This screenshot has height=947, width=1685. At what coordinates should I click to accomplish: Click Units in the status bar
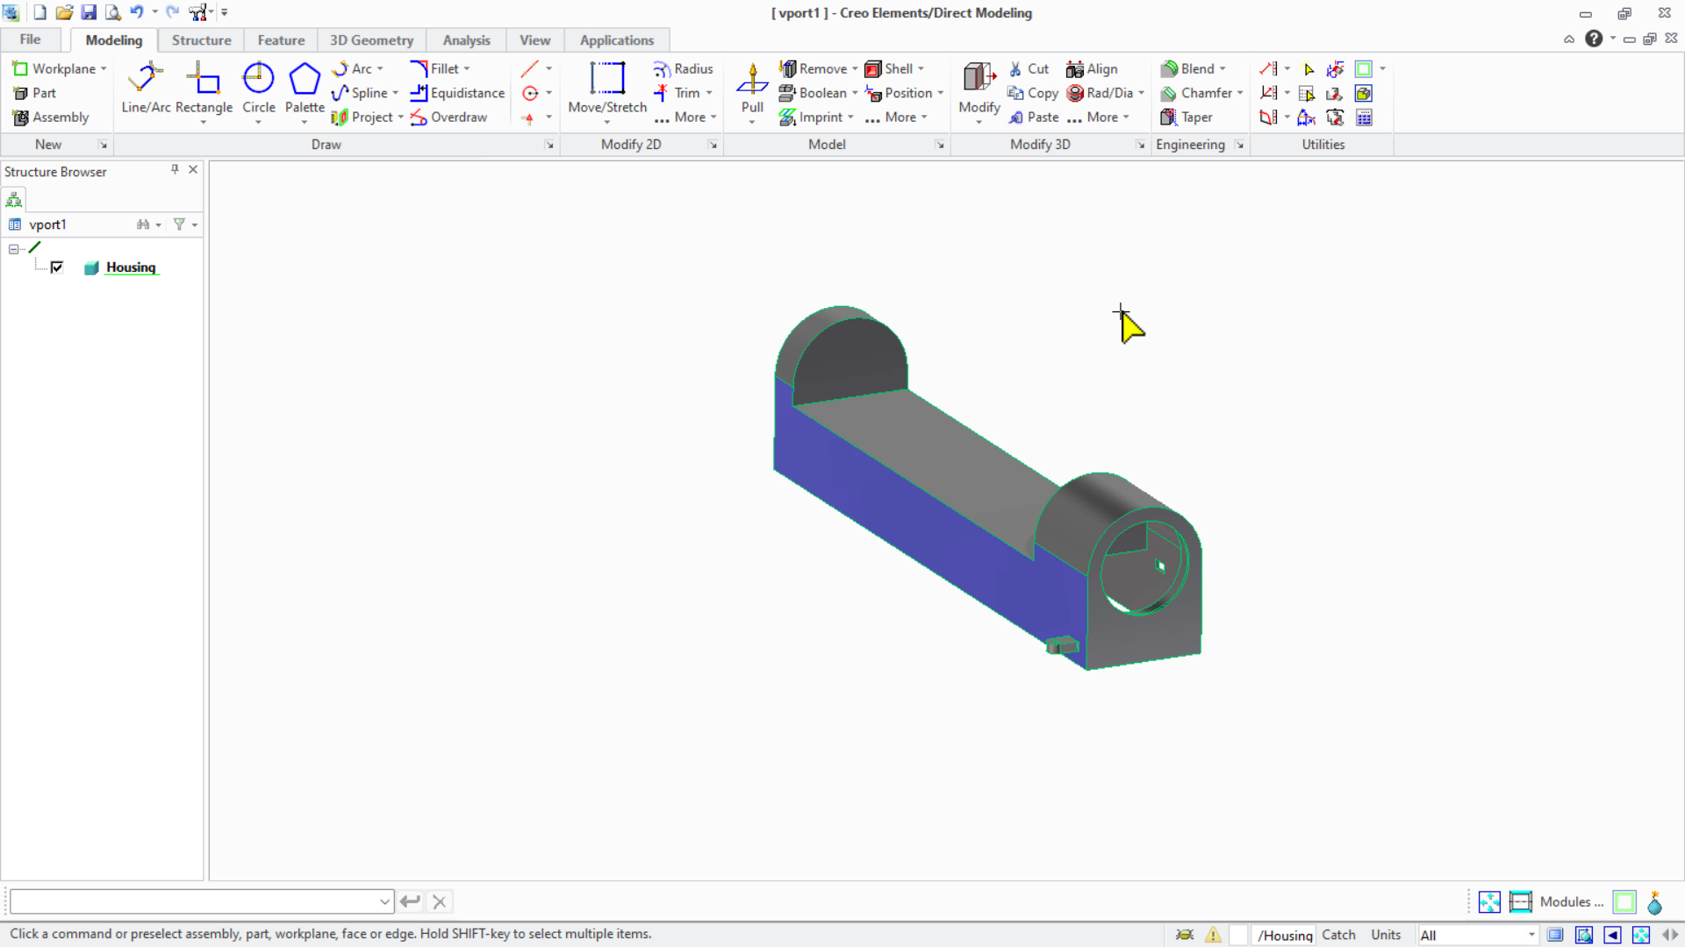click(x=1386, y=935)
